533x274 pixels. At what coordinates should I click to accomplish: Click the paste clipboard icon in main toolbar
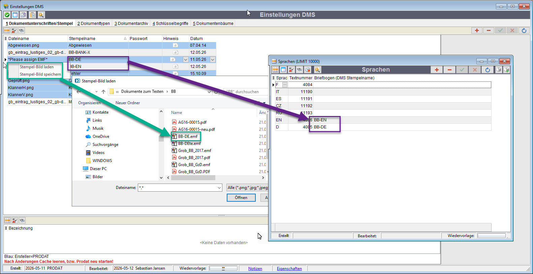point(32,15)
